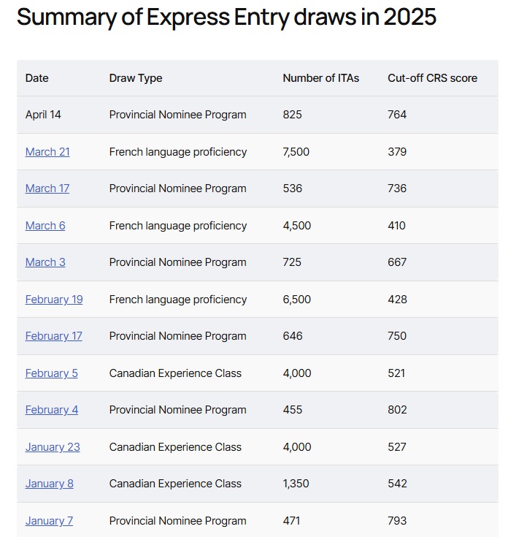Click the Number of ITAs header
Viewport: 519px width, 537px height.
pos(320,78)
